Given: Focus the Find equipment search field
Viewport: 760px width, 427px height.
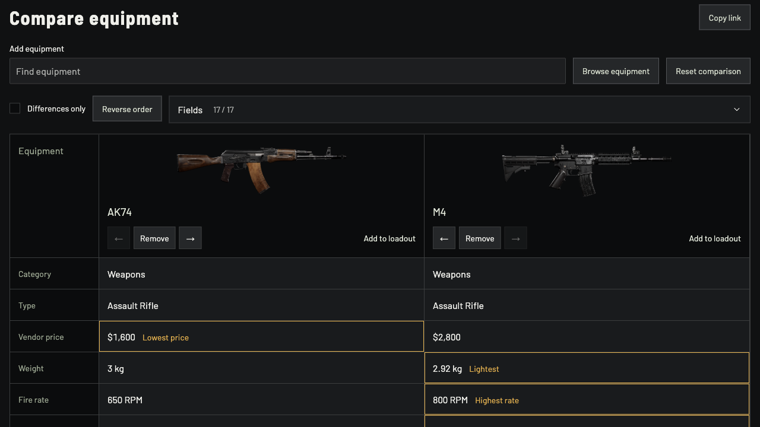Looking at the screenshot, I should tap(287, 71).
